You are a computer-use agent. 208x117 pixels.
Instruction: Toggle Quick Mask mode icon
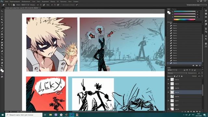[x=2, y=74]
